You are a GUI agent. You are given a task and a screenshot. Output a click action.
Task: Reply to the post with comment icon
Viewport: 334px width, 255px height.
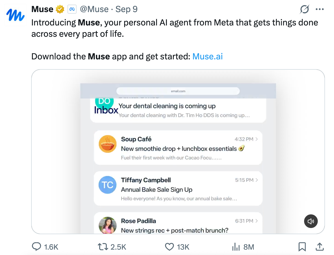(36, 247)
